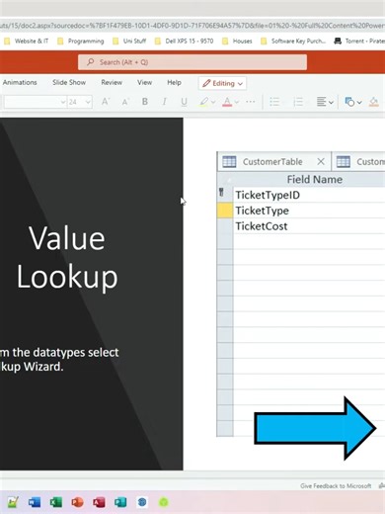Click Give Feedback to Microsoft
This screenshot has width=385, height=514.
tap(336, 486)
